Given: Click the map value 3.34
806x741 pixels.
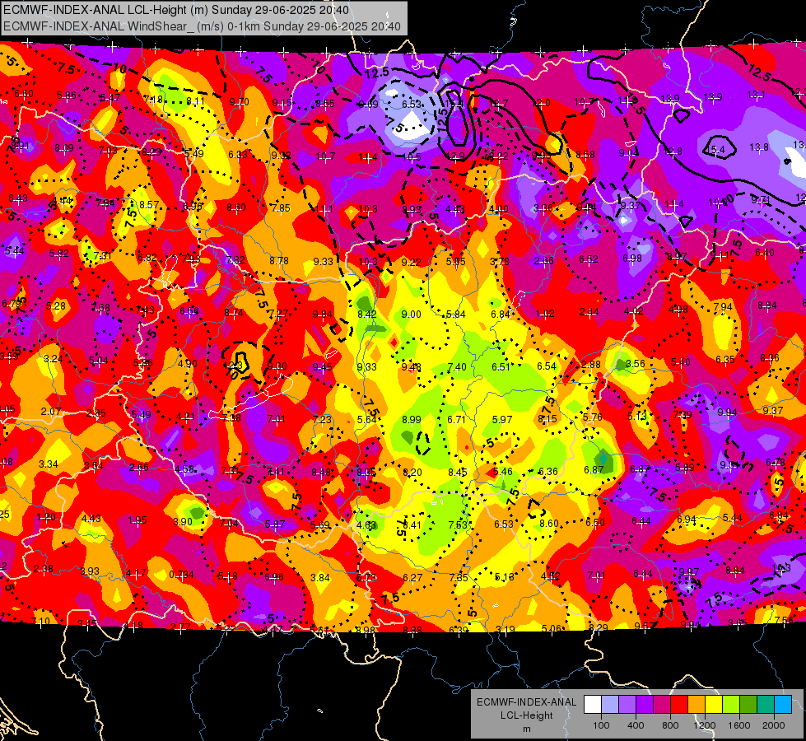Looking at the screenshot, I should click(49, 464).
